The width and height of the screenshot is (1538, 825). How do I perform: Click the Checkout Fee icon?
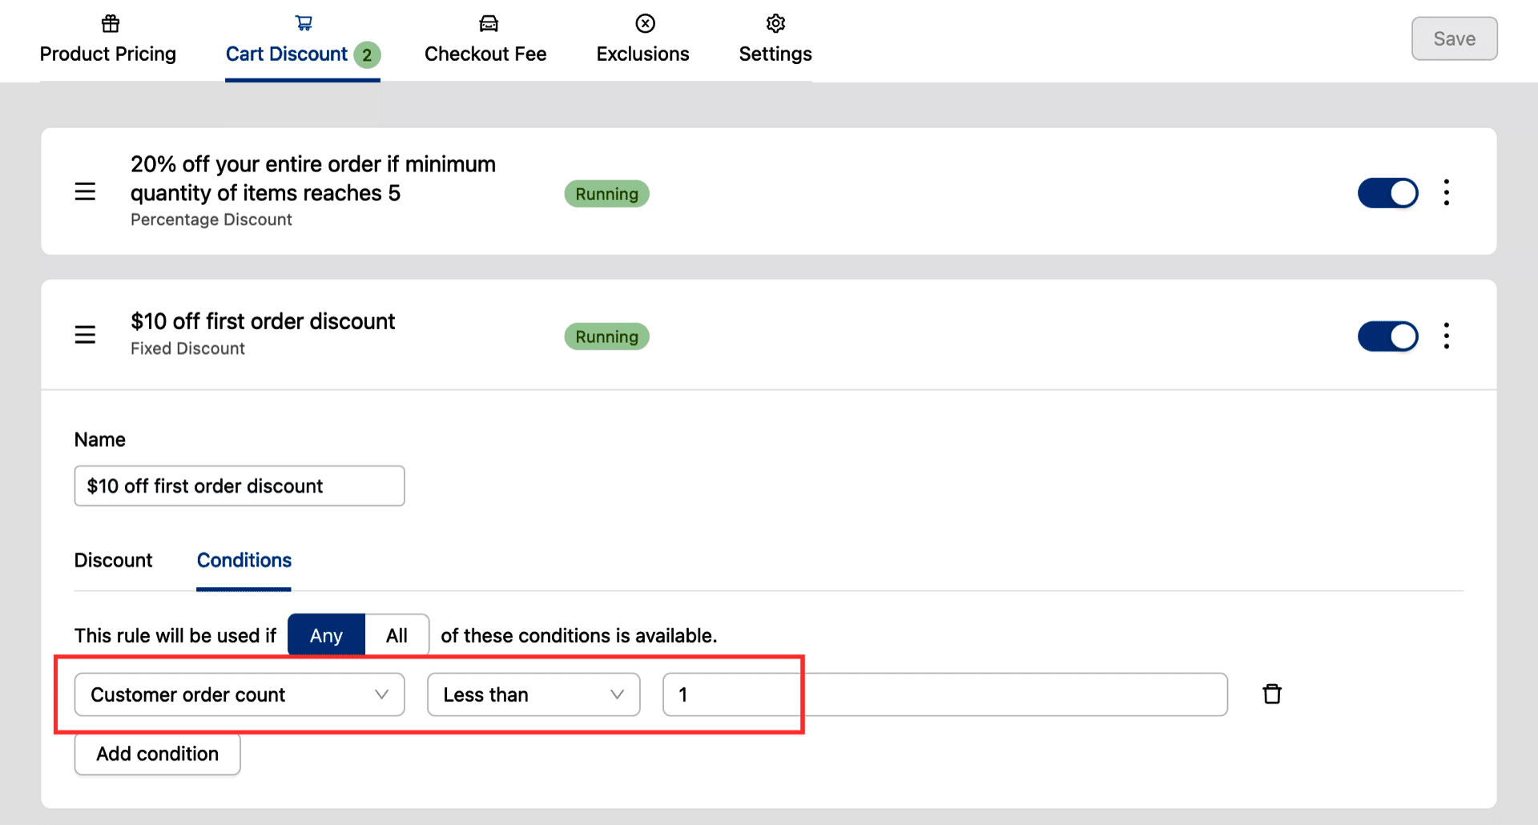click(x=489, y=23)
